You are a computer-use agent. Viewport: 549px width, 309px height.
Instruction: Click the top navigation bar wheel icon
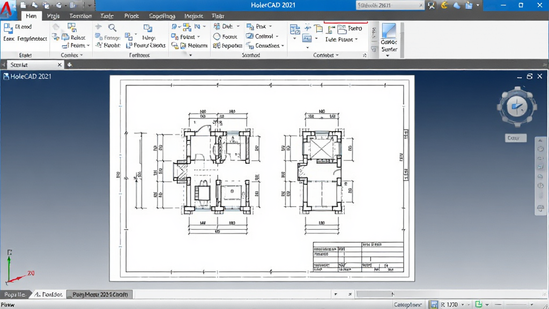[x=540, y=149]
